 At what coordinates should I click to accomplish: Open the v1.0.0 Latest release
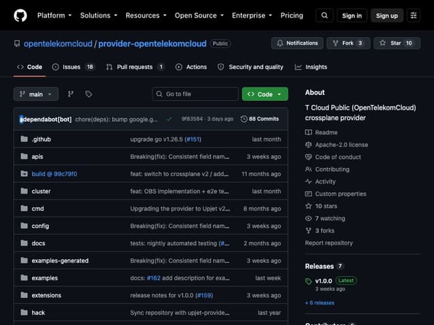[x=323, y=281]
